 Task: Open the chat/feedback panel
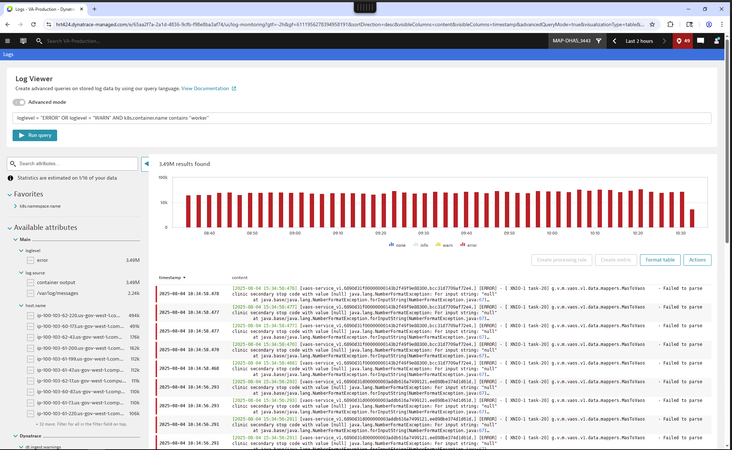tap(700, 41)
